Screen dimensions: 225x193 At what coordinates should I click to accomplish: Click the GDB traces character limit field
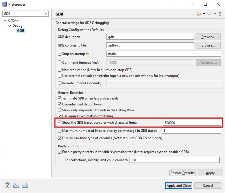click(192, 123)
